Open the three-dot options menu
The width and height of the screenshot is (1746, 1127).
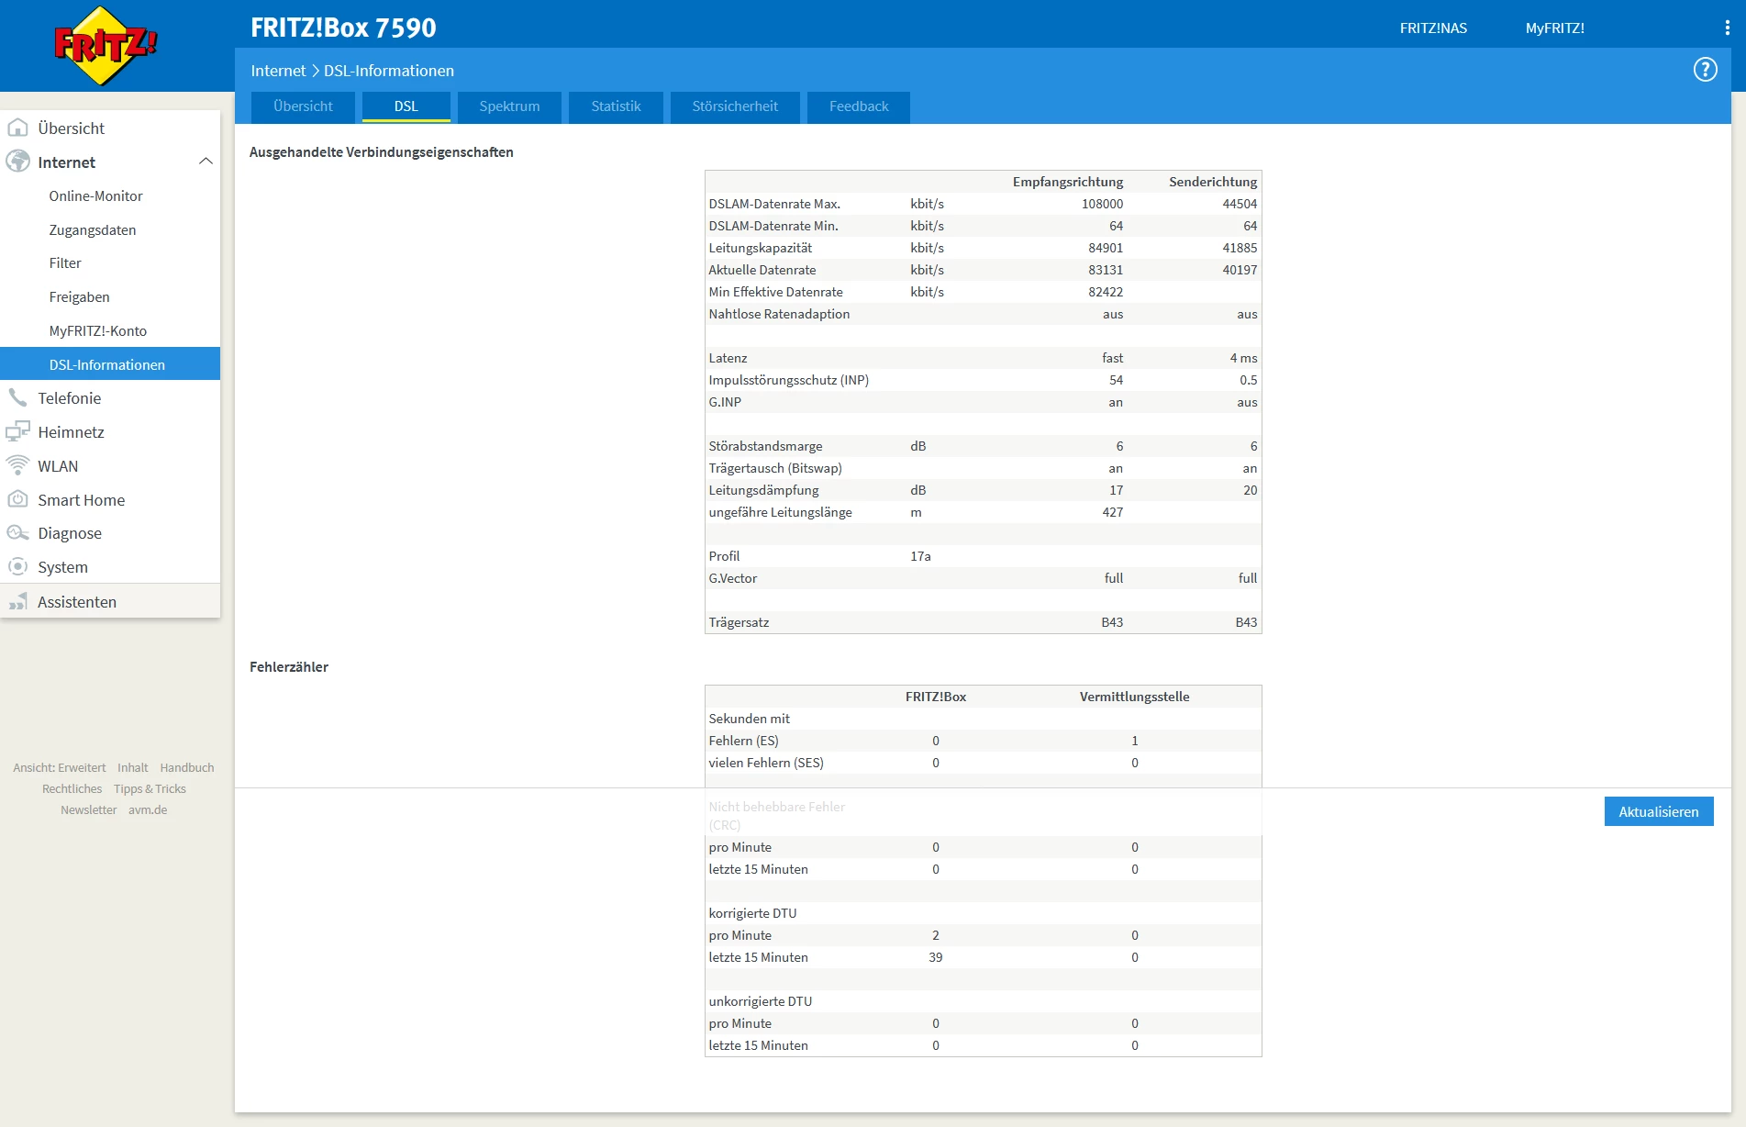(1727, 28)
